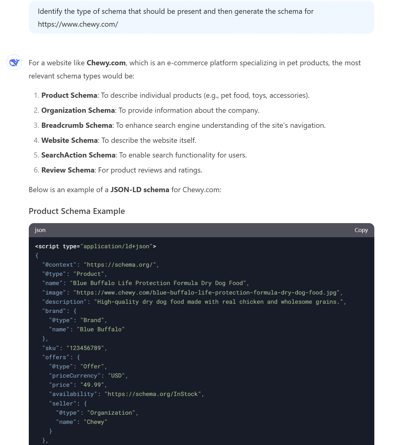Click the https://www.chewy.com/ URL in prompt
The height and width of the screenshot is (445, 397).
[78, 24]
